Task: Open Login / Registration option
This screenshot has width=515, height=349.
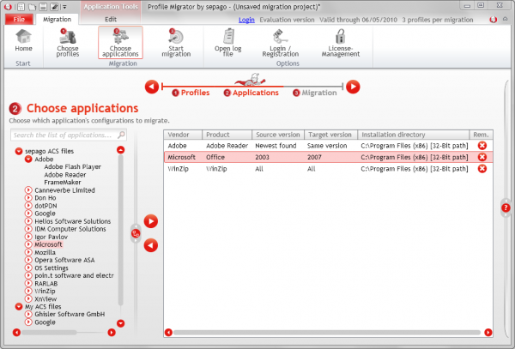Action: 280,43
